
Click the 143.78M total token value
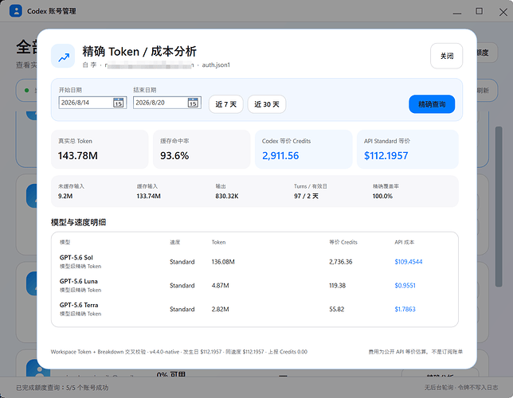(78, 156)
